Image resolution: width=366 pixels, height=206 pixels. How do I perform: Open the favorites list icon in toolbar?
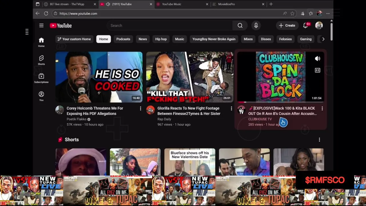[x=311, y=13]
